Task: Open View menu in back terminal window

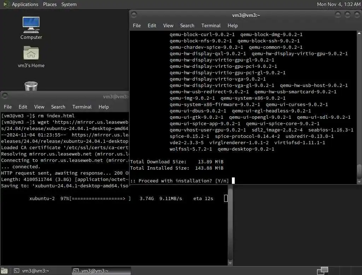Action: (x=39, y=107)
